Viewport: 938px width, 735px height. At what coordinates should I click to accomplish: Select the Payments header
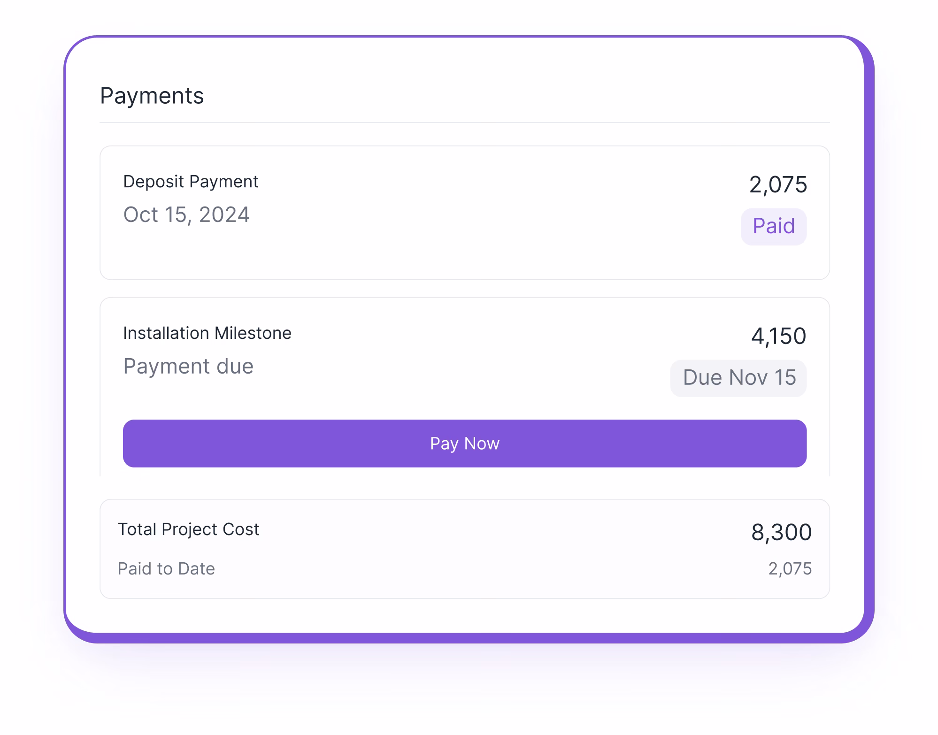152,96
